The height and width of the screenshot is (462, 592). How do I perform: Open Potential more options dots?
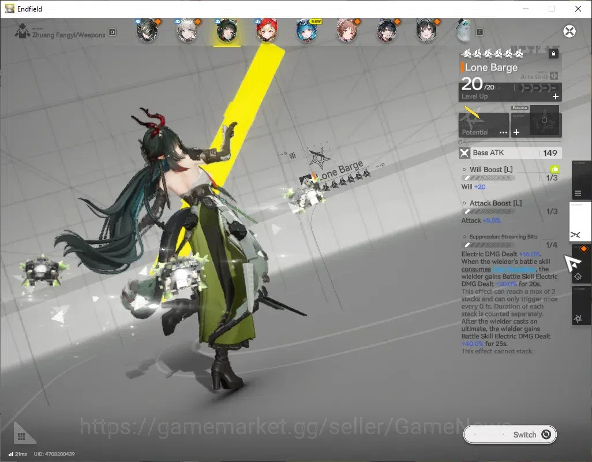click(503, 132)
